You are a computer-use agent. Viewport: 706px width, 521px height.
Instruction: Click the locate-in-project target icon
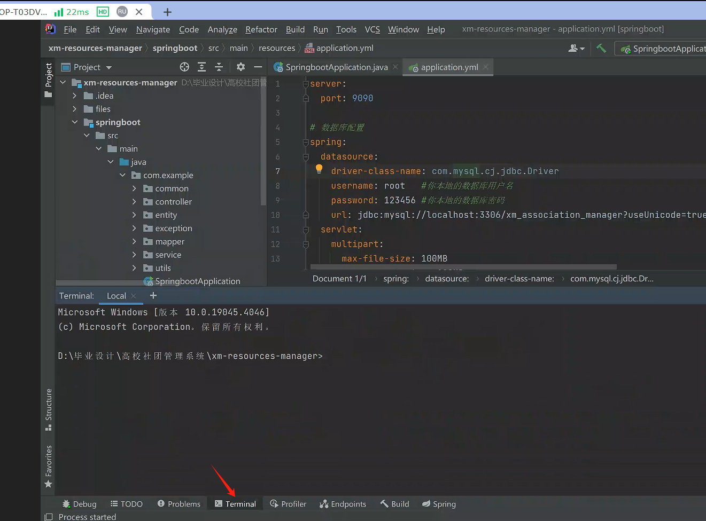pos(184,67)
